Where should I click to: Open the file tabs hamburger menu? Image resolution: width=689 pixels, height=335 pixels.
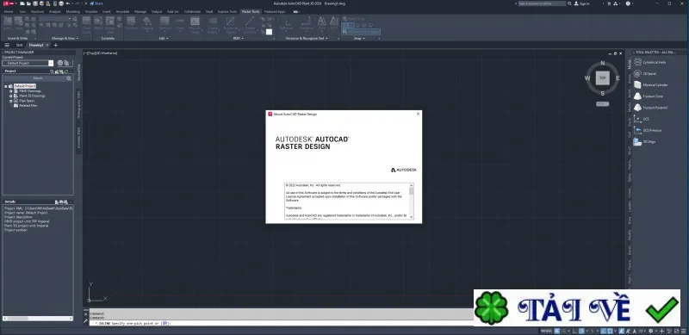coord(7,45)
